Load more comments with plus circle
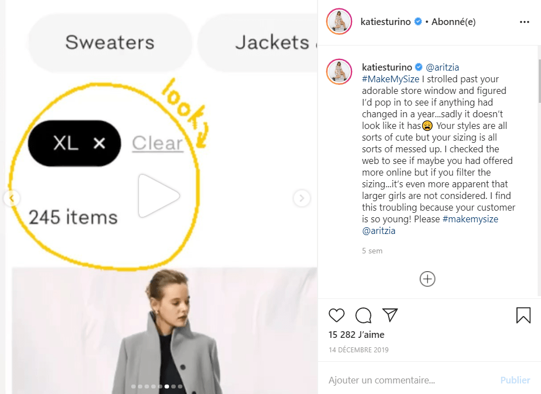The height and width of the screenshot is (394, 541). (427, 279)
